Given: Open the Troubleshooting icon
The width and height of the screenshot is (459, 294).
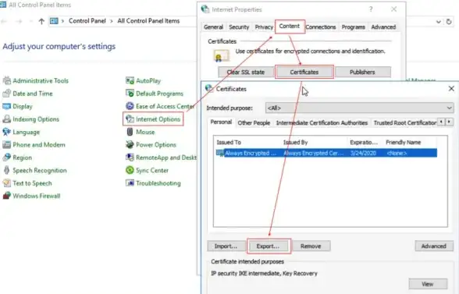Looking at the screenshot, I should coord(130,183).
